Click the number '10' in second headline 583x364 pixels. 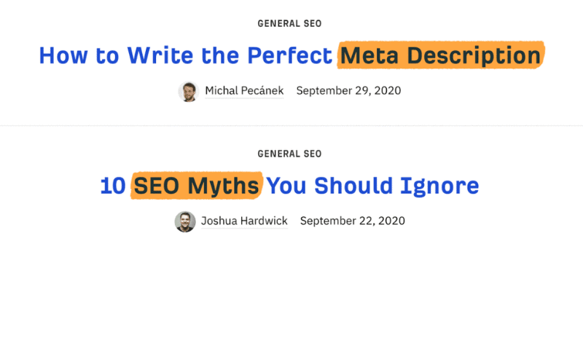[113, 186]
